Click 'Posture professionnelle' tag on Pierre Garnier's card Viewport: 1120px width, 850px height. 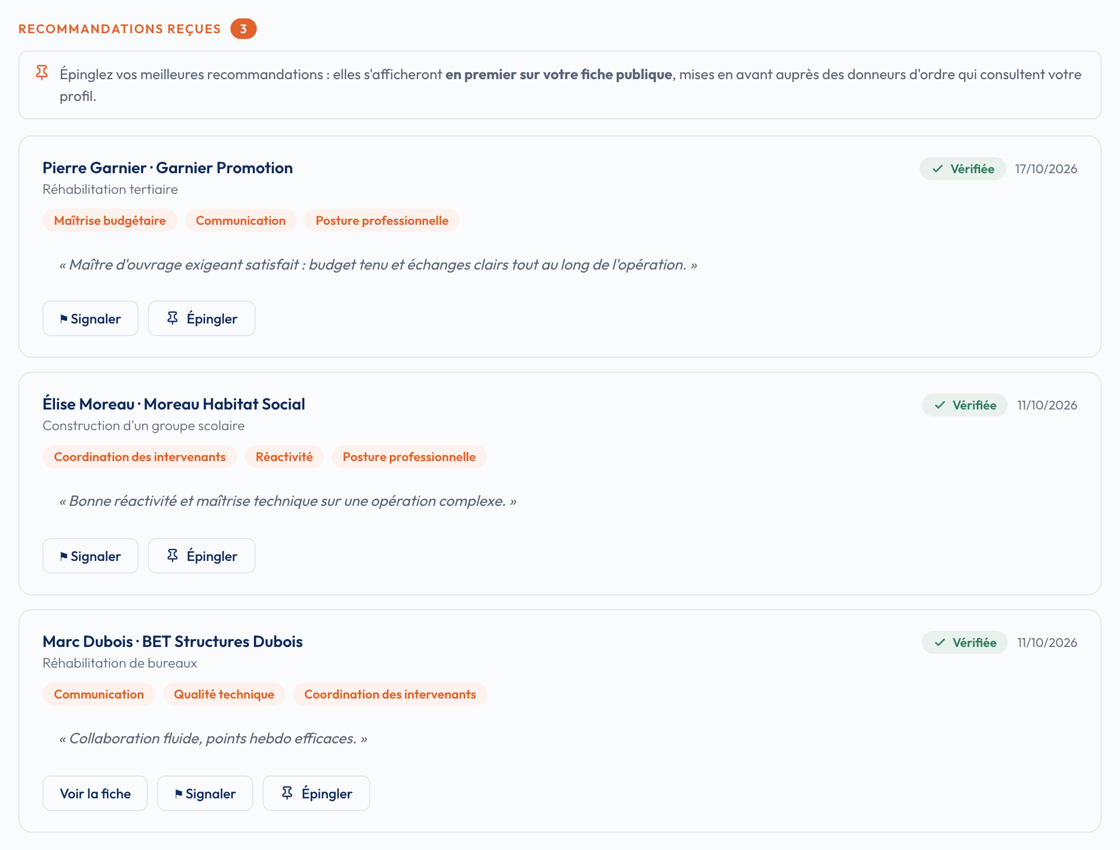pos(382,220)
